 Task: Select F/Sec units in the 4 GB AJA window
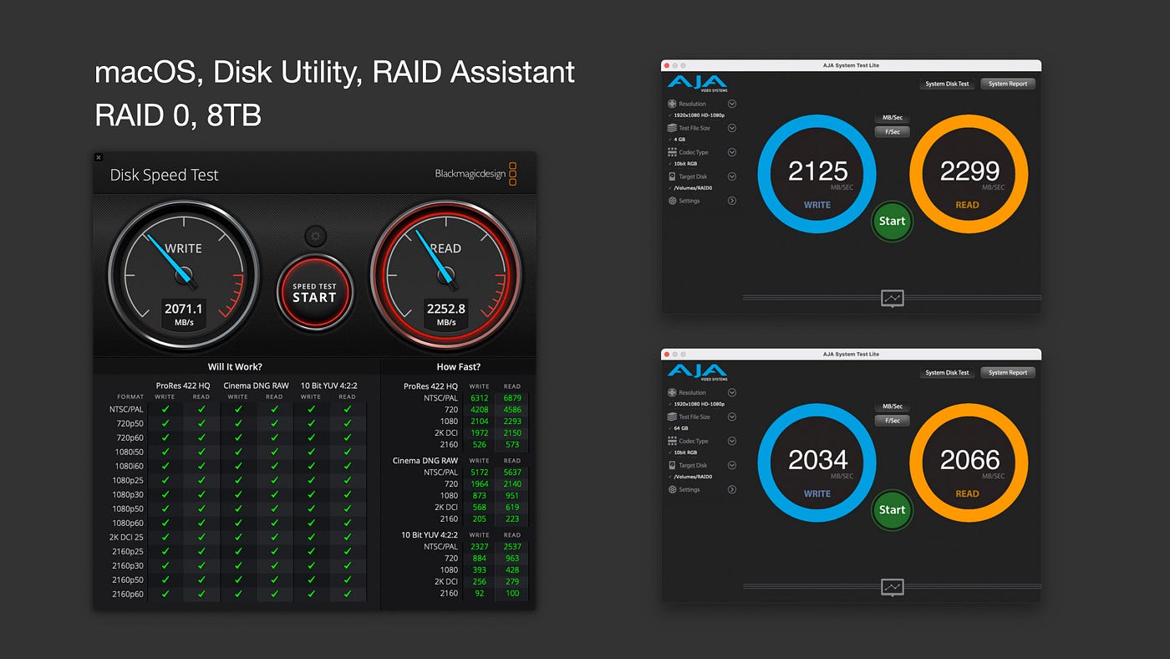click(x=892, y=132)
